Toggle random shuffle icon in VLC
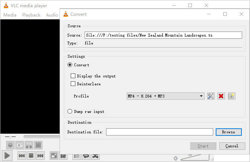This screenshot has height=162, width=250. (95, 156)
